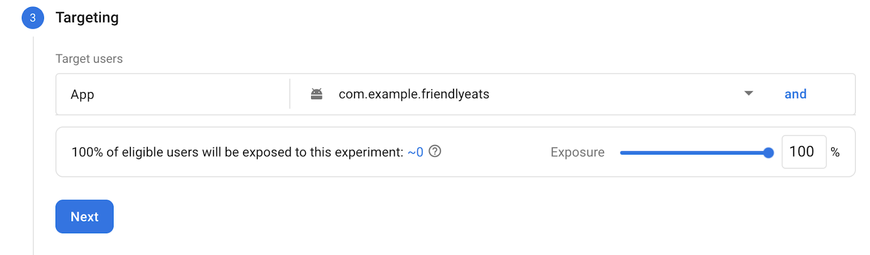870x255 pixels.
Task: Click the Exposure slider handle
Action: tap(768, 153)
